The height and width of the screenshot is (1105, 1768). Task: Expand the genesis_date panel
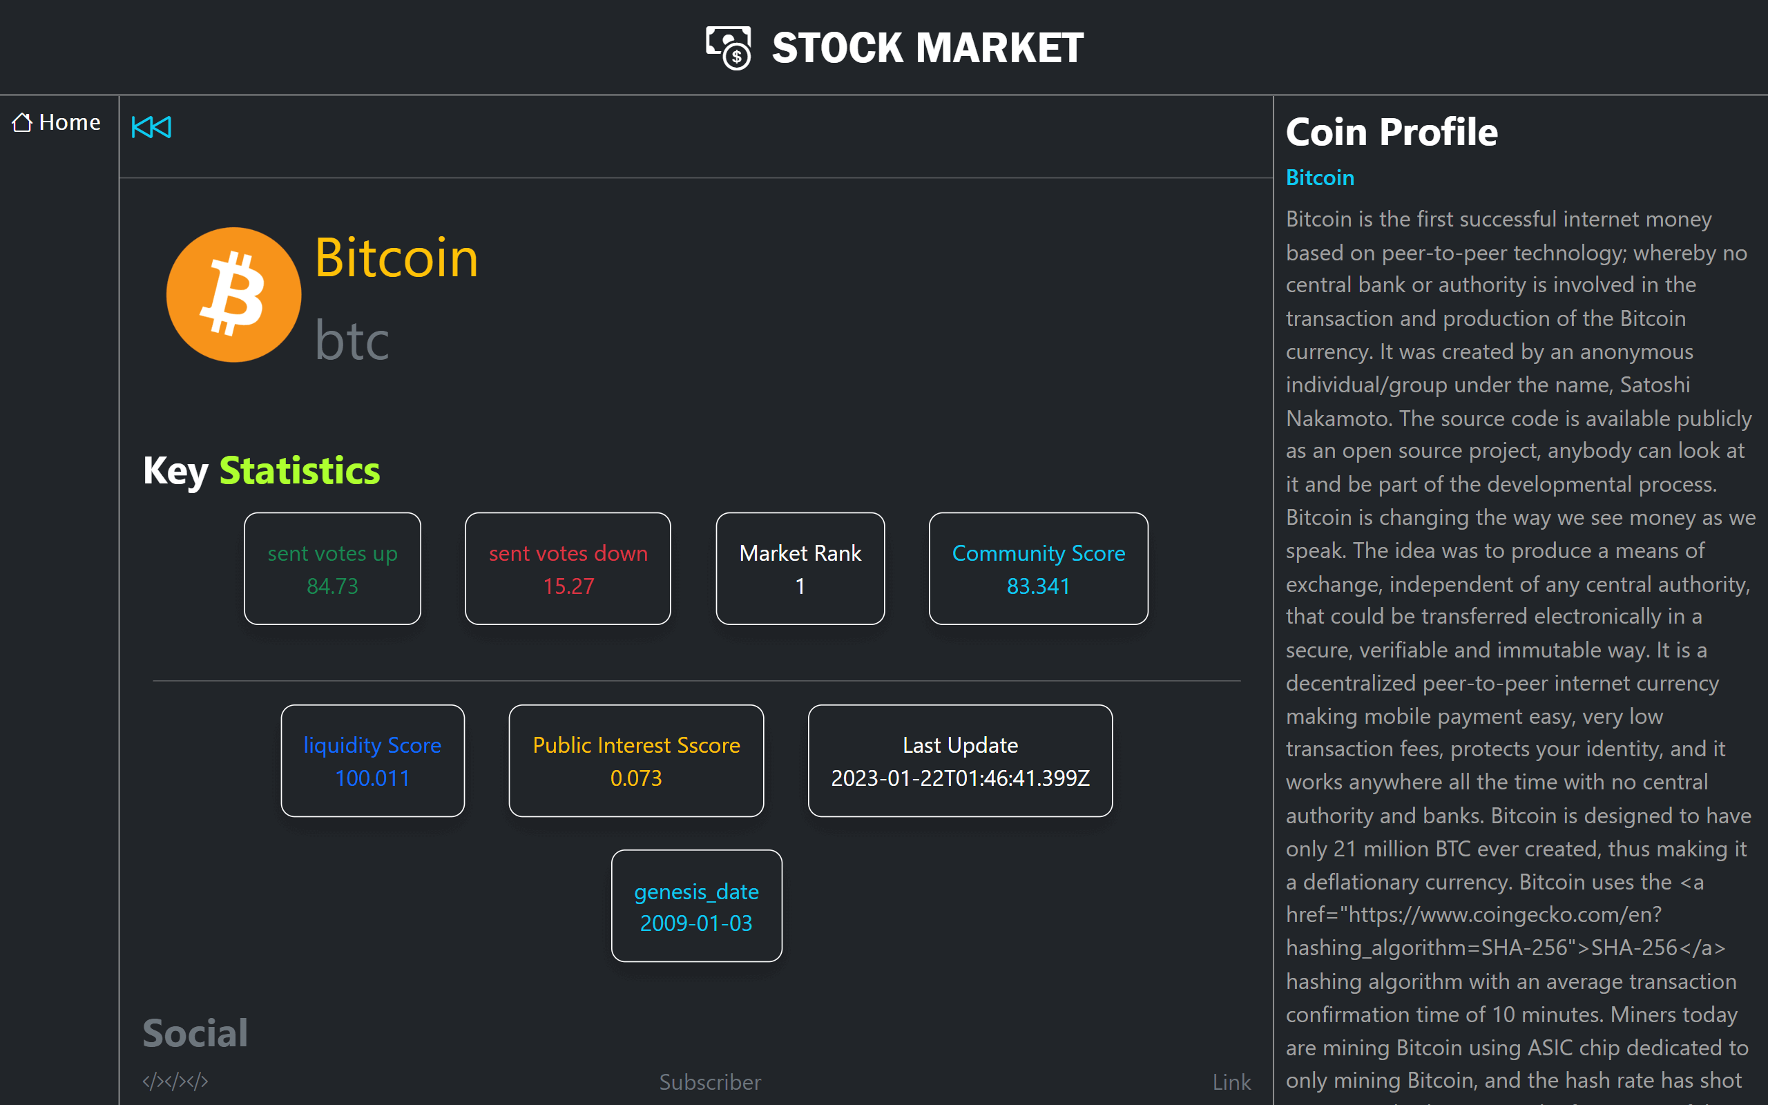(x=695, y=906)
